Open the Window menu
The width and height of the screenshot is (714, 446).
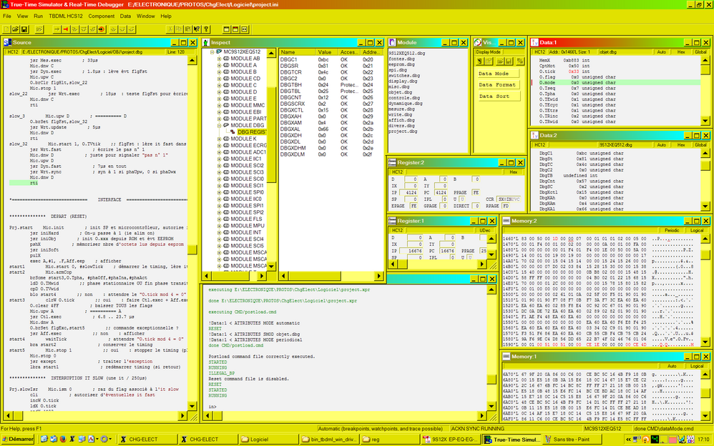coord(146,16)
